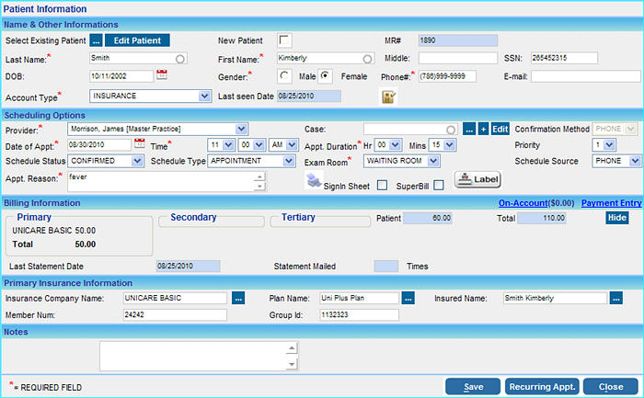
Task: Expand the Account Type dropdown
Action: [x=204, y=96]
